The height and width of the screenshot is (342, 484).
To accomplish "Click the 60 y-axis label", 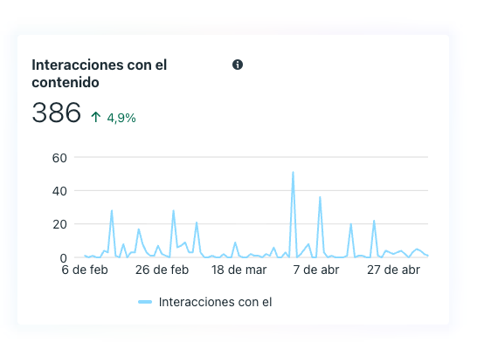I will click(x=59, y=158).
